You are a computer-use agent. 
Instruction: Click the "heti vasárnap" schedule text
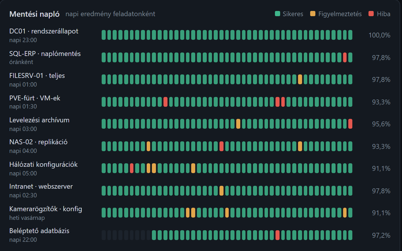click(27, 218)
